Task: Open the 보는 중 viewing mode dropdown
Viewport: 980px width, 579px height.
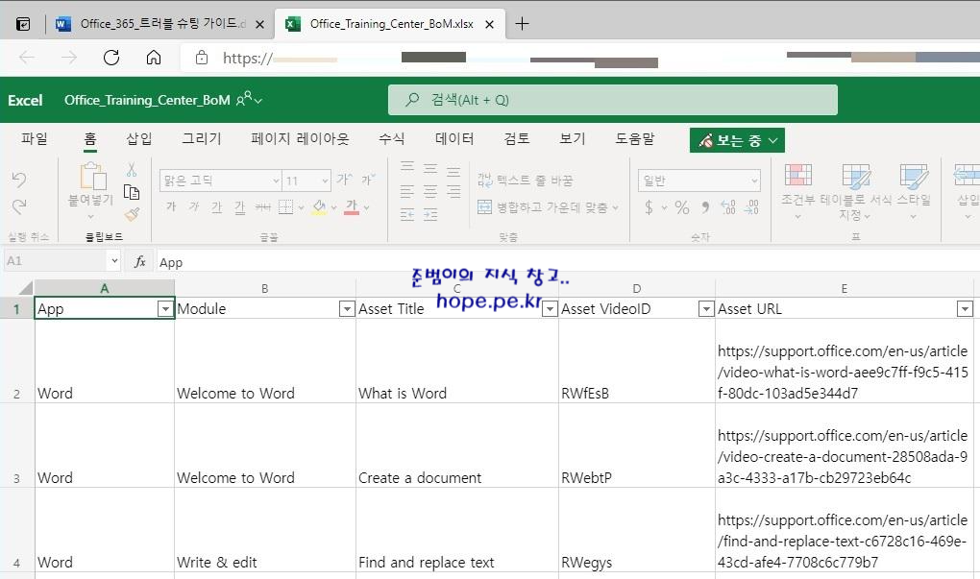Action: point(737,140)
